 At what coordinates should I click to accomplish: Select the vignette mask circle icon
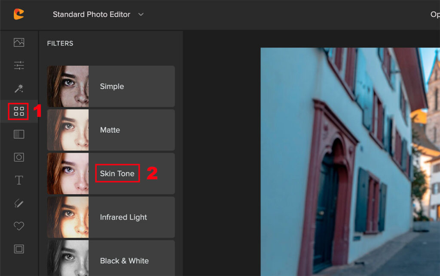pos(19,157)
